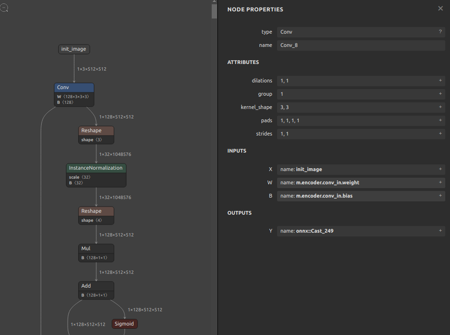Screen dimensions: 450x335
Task: Expand the dilations attribute value
Action: click(x=440, y=81)
